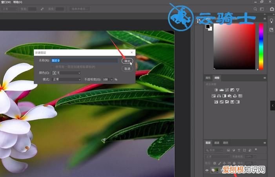Lock image pixels brush icon
Image resolution: width=275 pixels, height=177 pixels.
click(220, 163)
